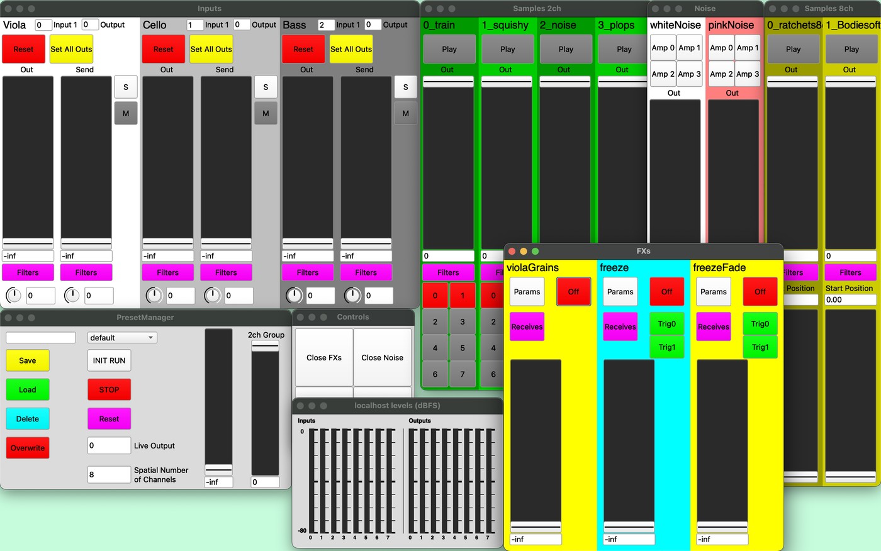This screenshot has height=551, width=881.
Task: Load a preset in PresetManager
Action: 28,389
